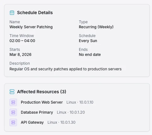Click the calendar icon beside Schedule Details

[12, 13]
